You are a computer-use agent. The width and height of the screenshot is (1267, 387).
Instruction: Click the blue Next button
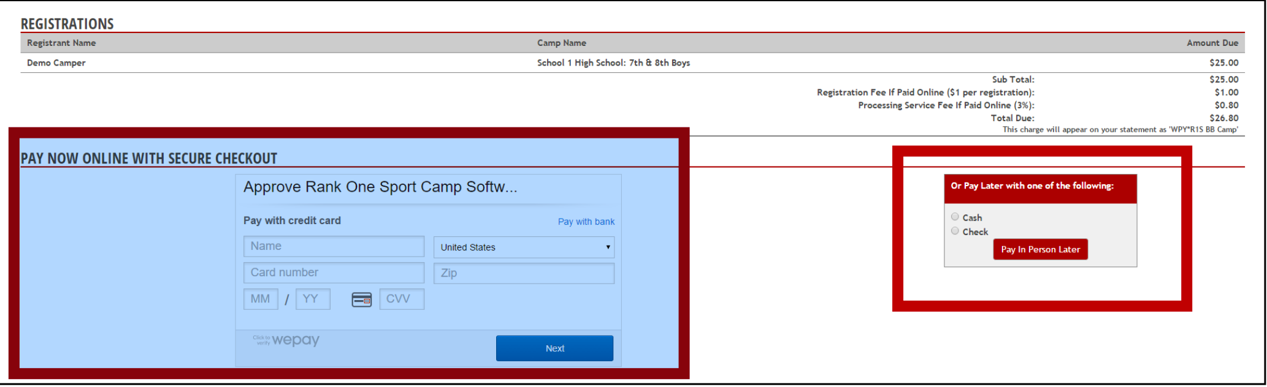[x=554, y=348]
